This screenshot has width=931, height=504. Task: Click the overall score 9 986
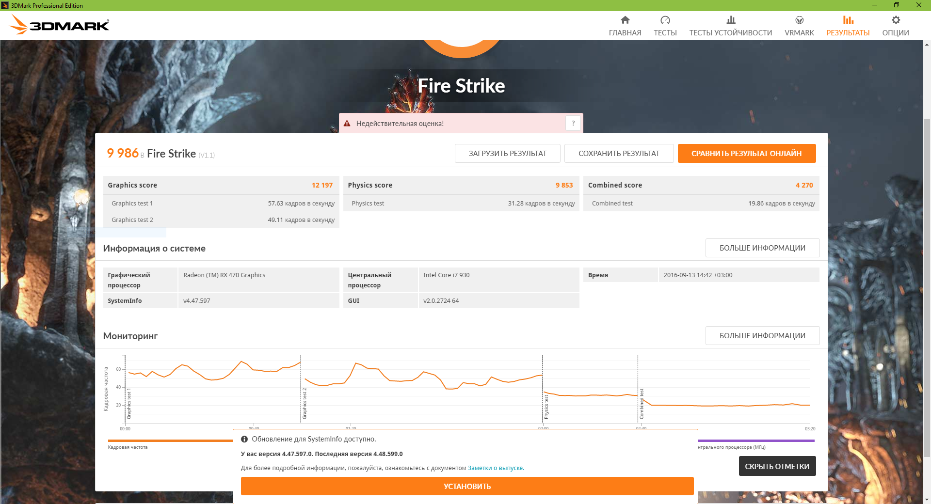coord(123,153)
